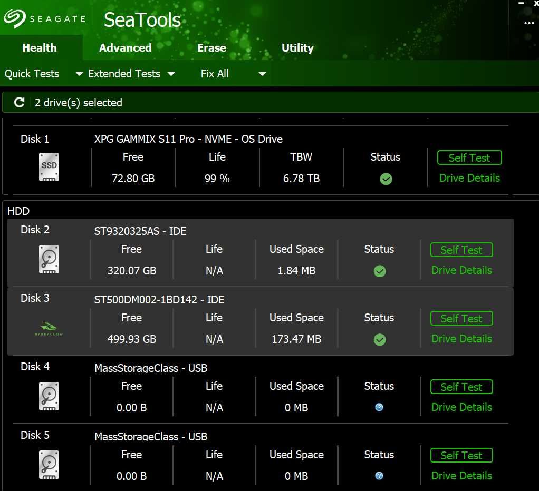The image size is (539, 491).
Task: Click the 173.47 MB used space value
Action: (296, 339)
